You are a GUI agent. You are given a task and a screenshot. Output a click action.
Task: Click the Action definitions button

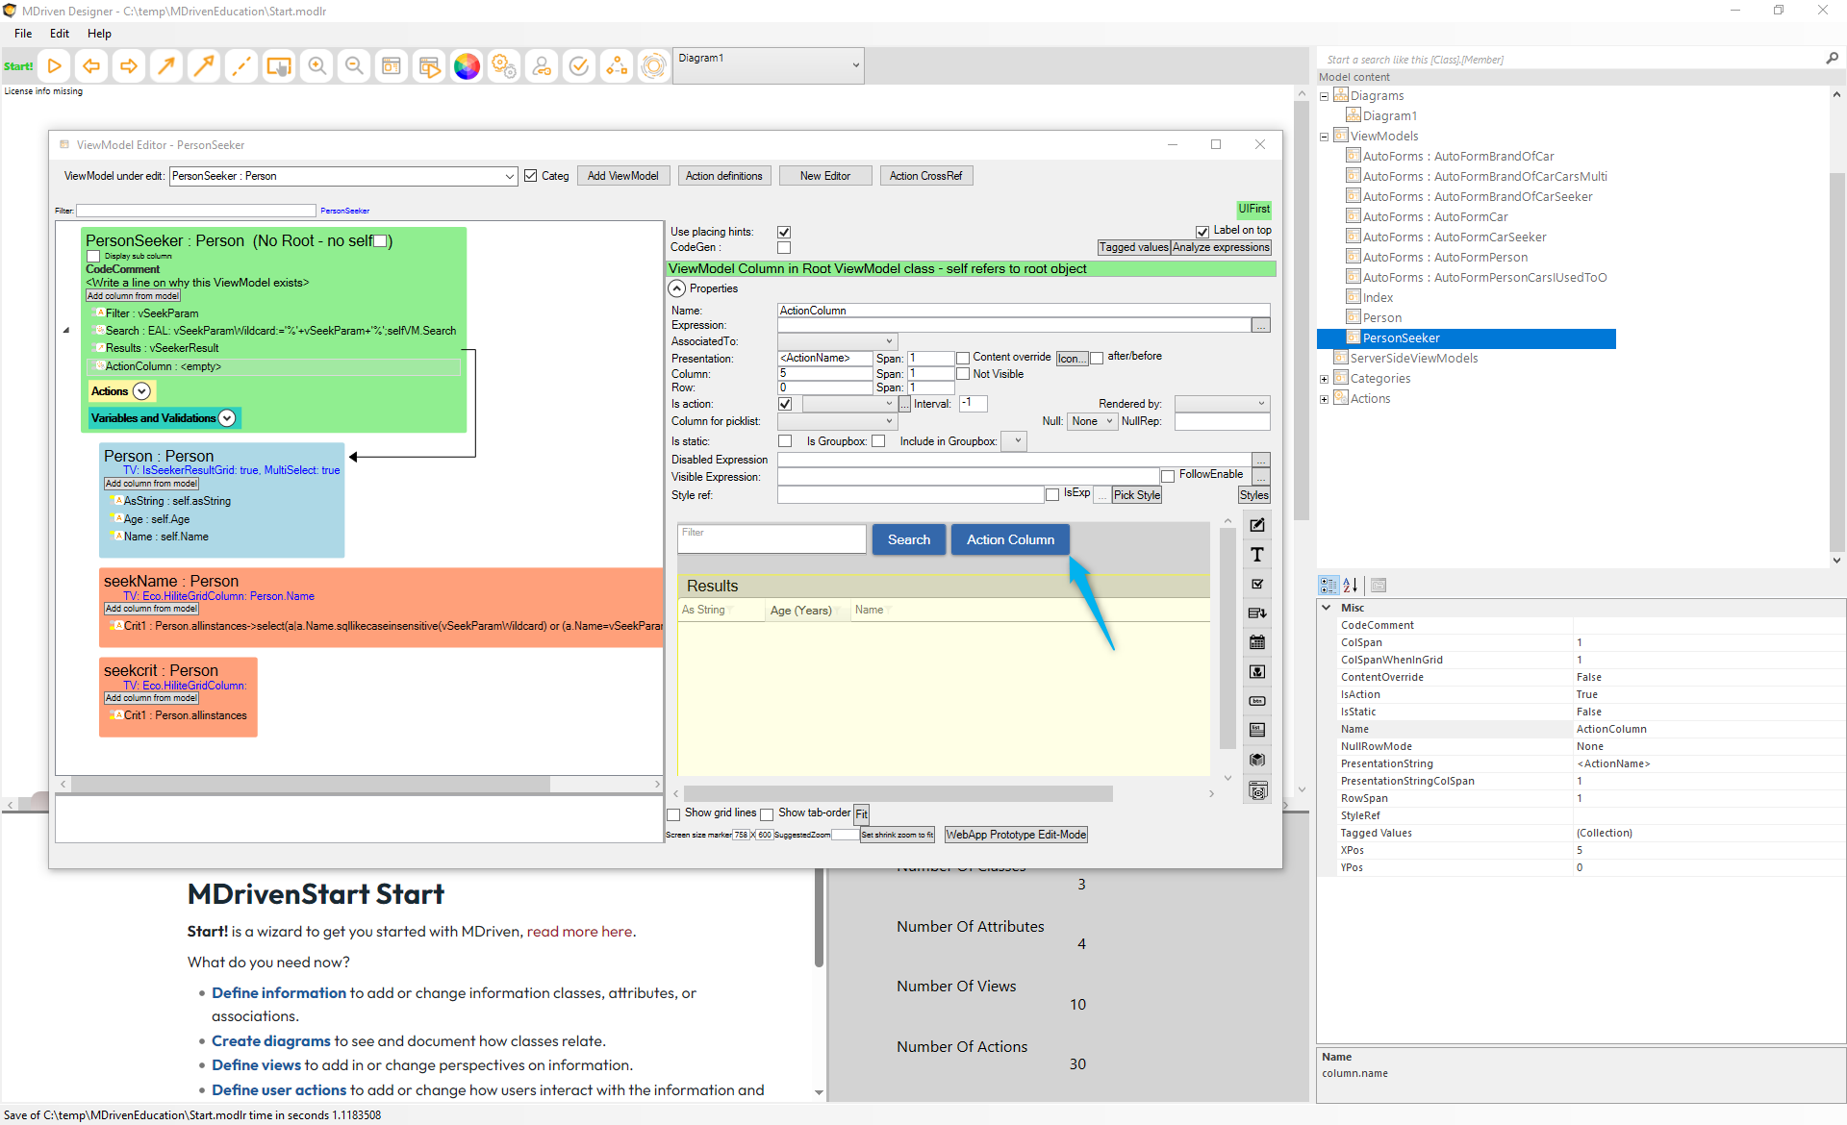click(x=723, y=176)
